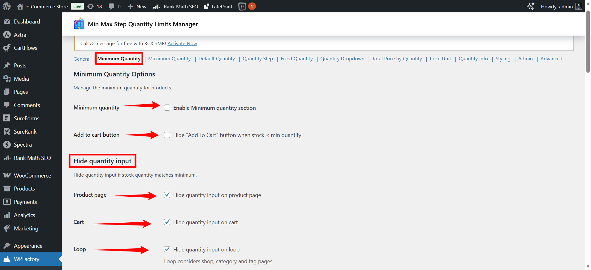Open the E-Commerce Store home icon

[20, 6]
